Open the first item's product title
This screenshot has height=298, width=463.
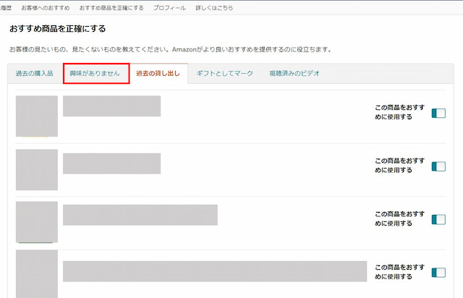111,106
